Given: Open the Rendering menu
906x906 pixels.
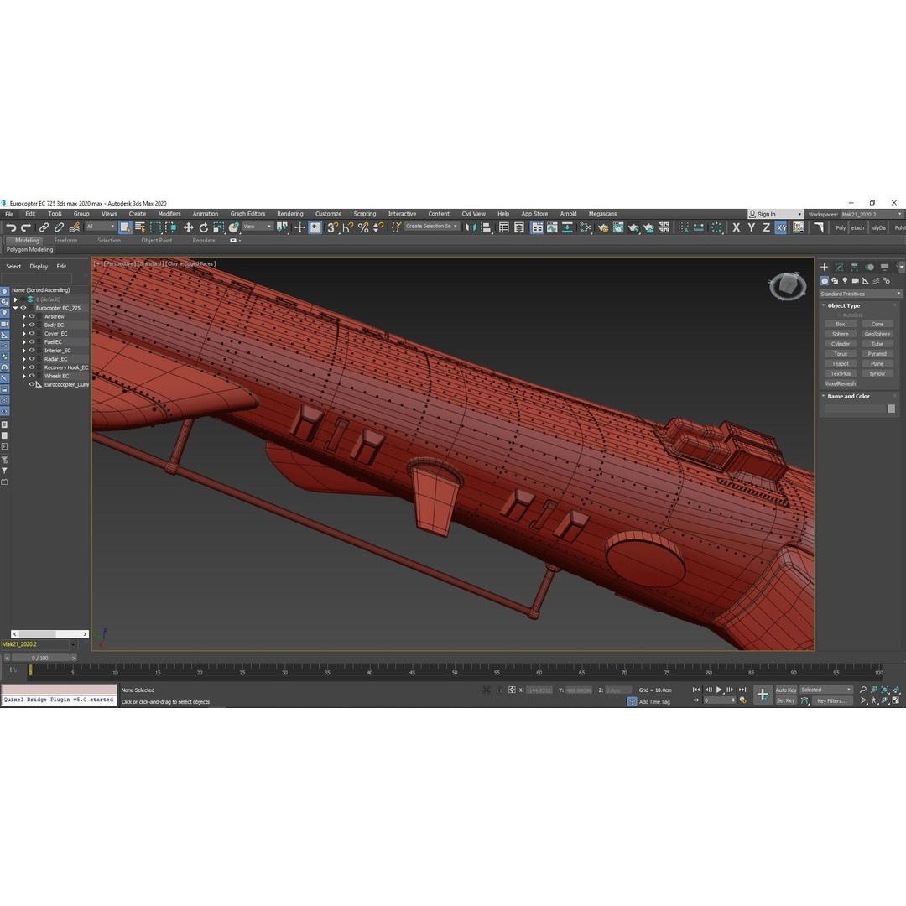Looking at the screenshot, I should 290,214.
